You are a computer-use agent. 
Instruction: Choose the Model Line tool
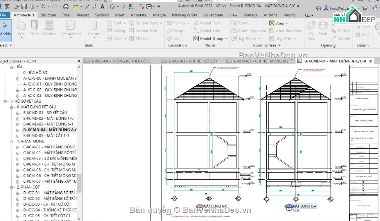(x=207, y=31)
